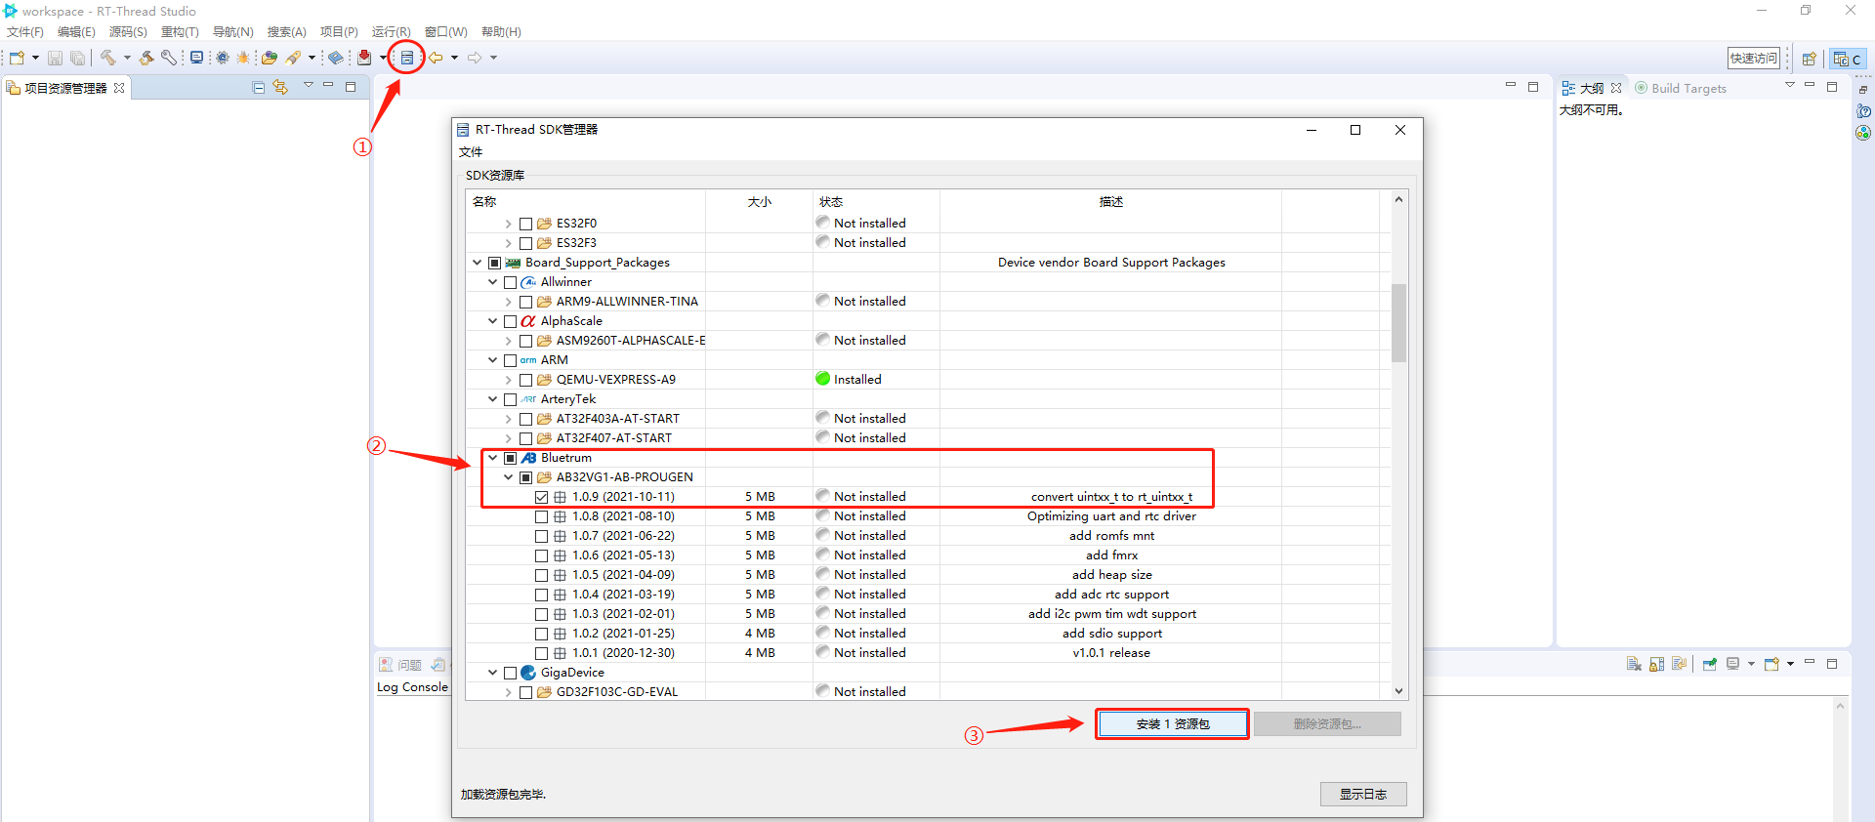Open the new project wizard toolbar icon
1875x822 pixels.
coord(17,58)
